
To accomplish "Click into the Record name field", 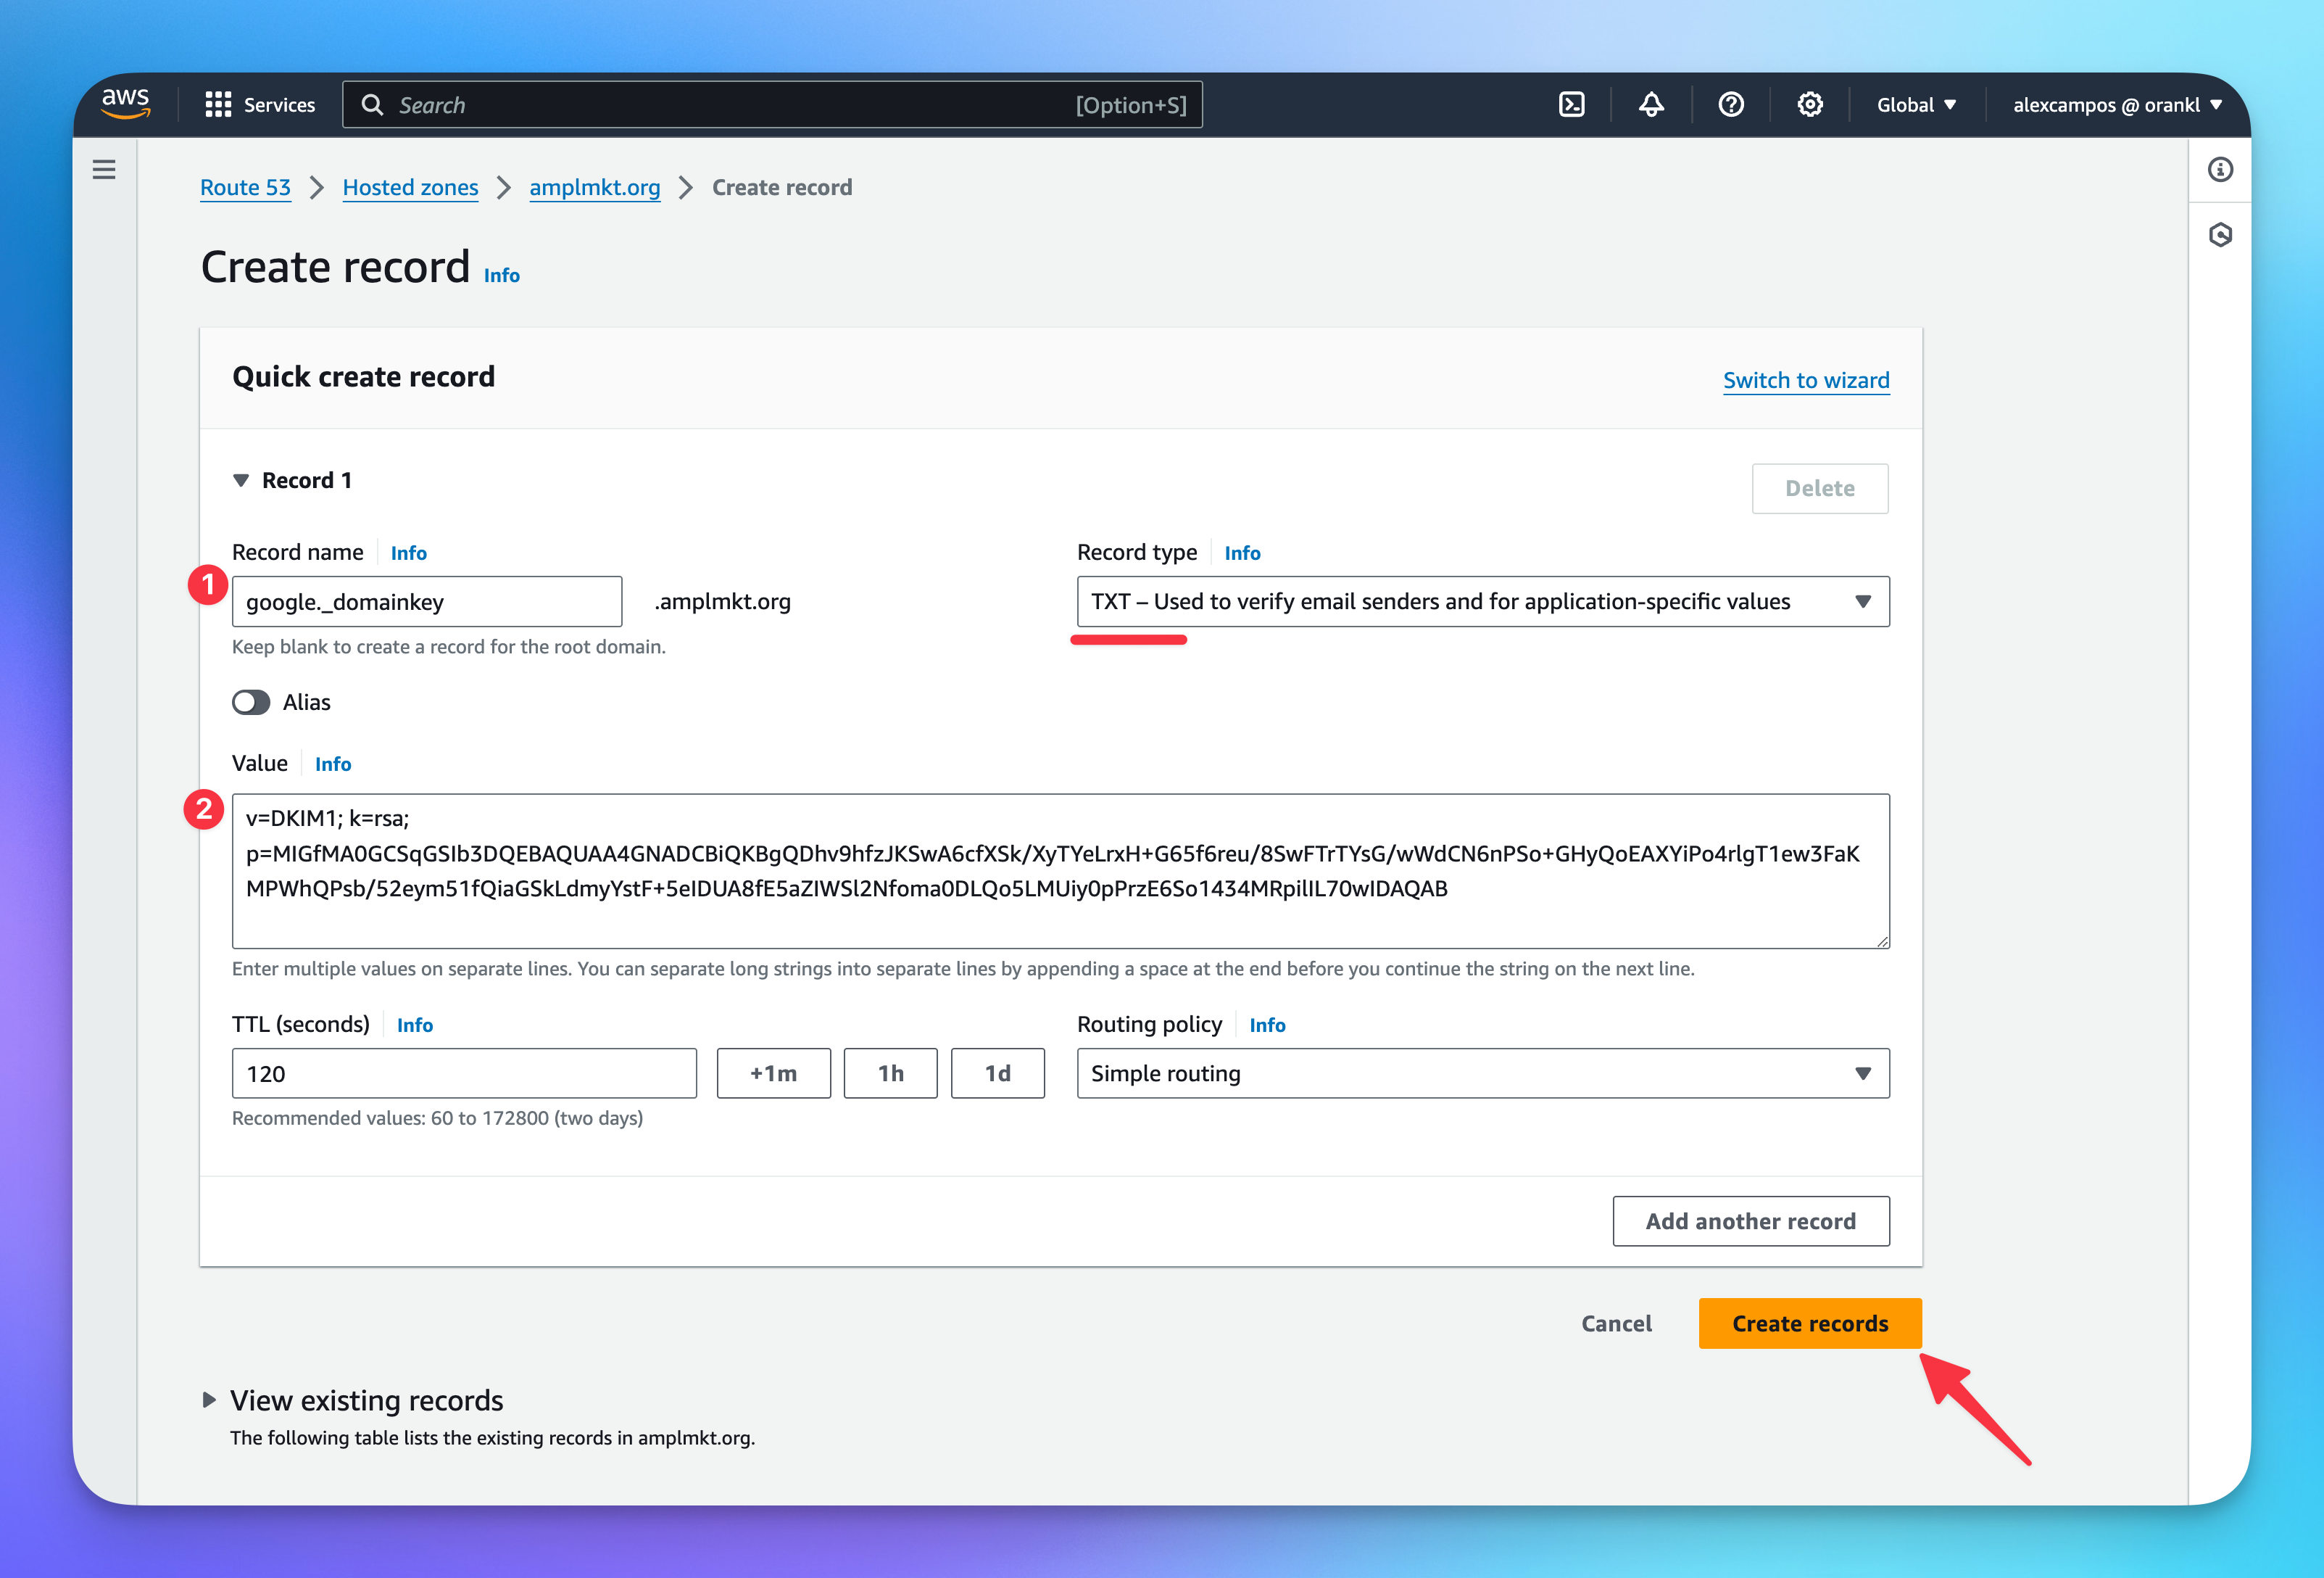I will click(x=427, y=601).
